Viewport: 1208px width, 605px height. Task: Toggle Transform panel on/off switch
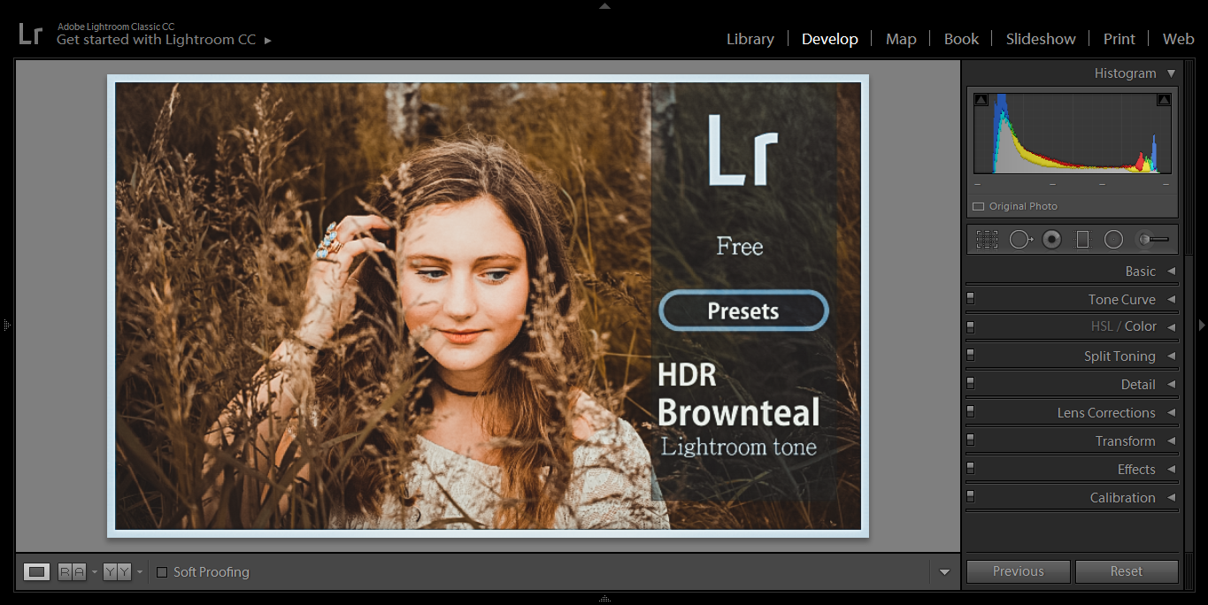971,440
